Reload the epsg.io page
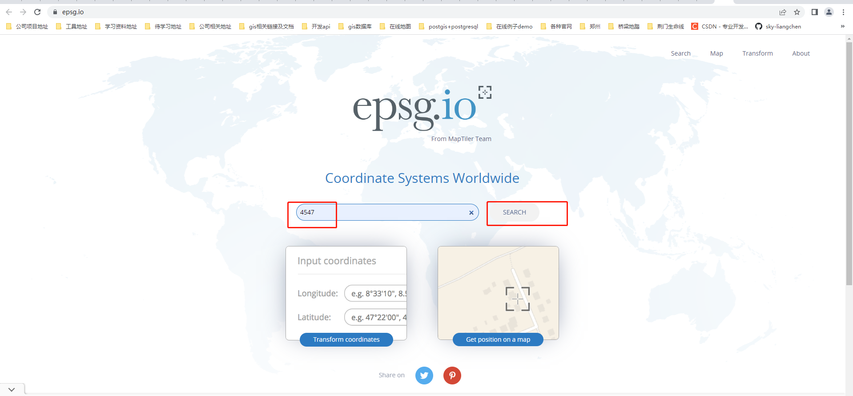Screen dimensions: 853x396 tap(37, 12)
